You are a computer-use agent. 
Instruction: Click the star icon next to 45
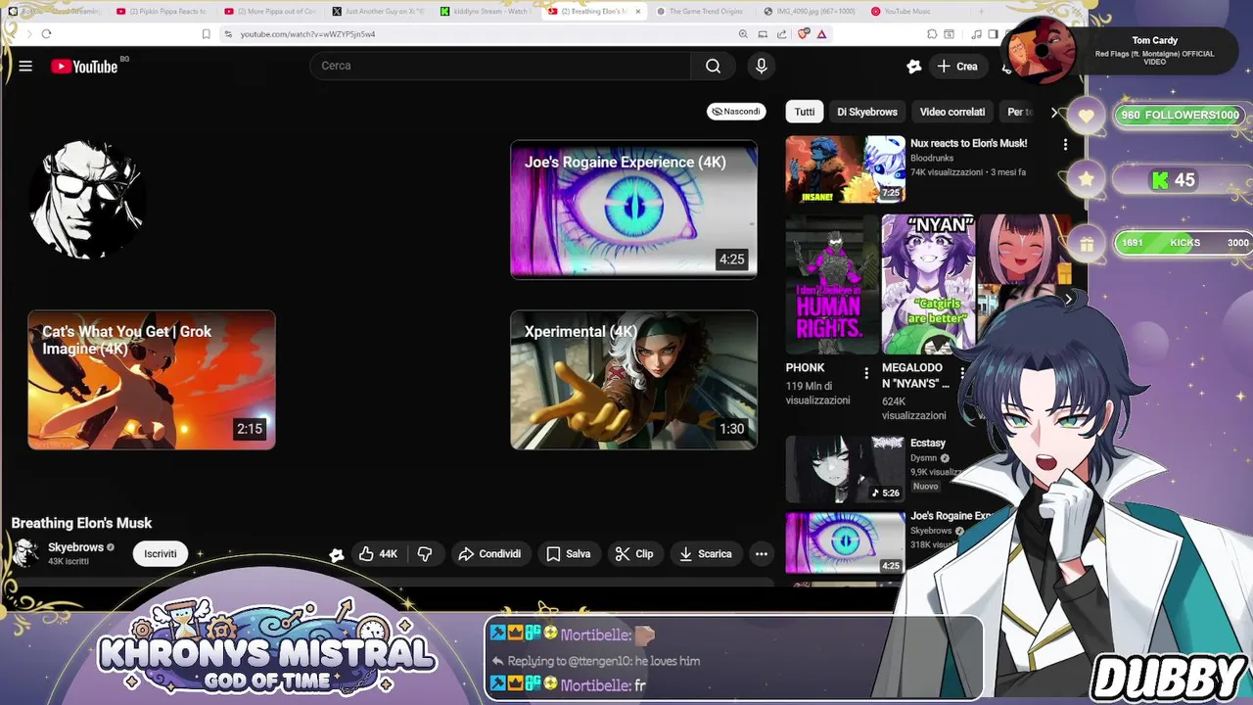[x=1086, y=180]
